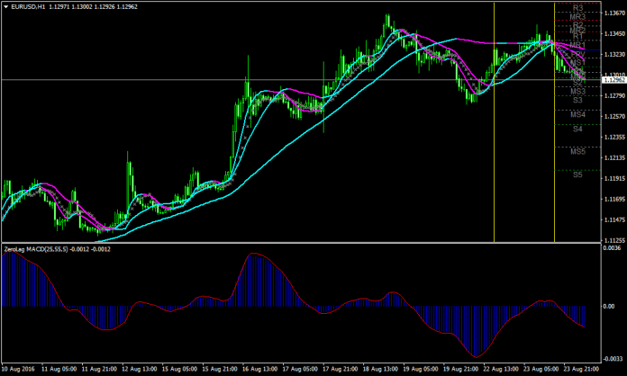Open the dropdown arrow beside EURUSD,H1

pos(5,7)
